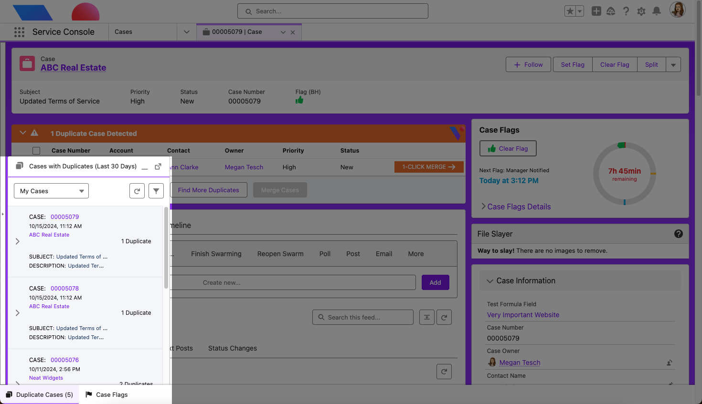This screenshot has height=404, width=702.
Task: Open the user profile avatar
Action: 678,9
